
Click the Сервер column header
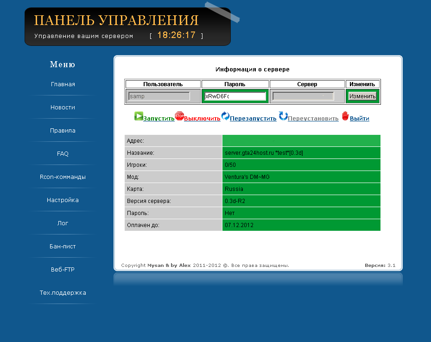click(x=307, y=84)
